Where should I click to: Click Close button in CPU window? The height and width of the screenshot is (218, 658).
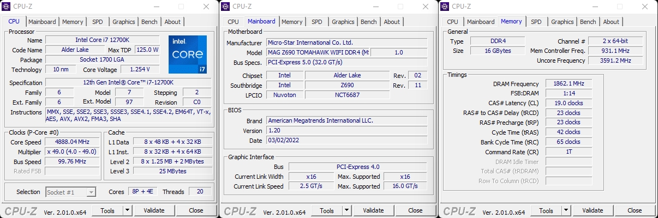click(196, 210)
